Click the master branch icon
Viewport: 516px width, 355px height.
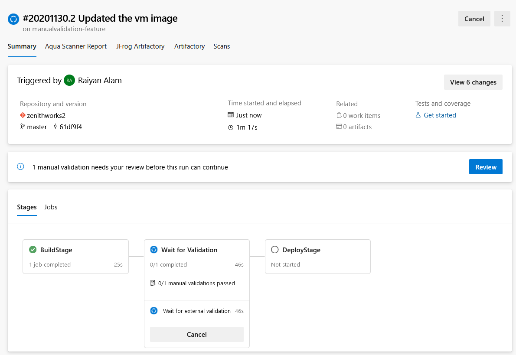click(23, 127)
